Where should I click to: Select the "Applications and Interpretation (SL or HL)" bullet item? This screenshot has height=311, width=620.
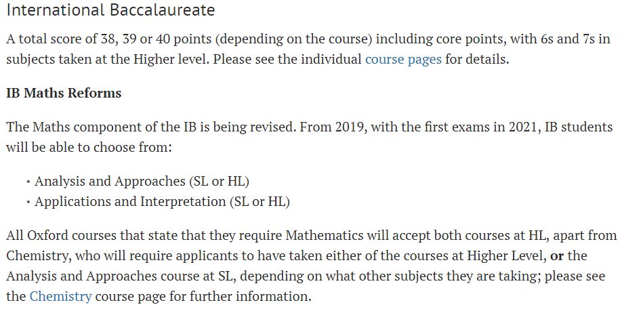162,201
